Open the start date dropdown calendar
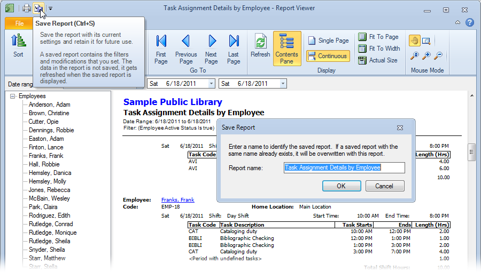Image resolution: width=481 pixels, height=280 pixels. (211, 84)
